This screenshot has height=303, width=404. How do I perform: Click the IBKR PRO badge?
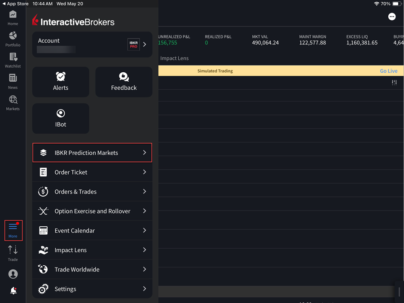pyautogui.click(x=133, y=44)
